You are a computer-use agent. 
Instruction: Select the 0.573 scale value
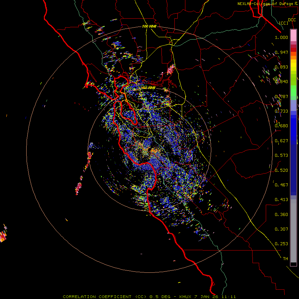(x=281, y=155)
